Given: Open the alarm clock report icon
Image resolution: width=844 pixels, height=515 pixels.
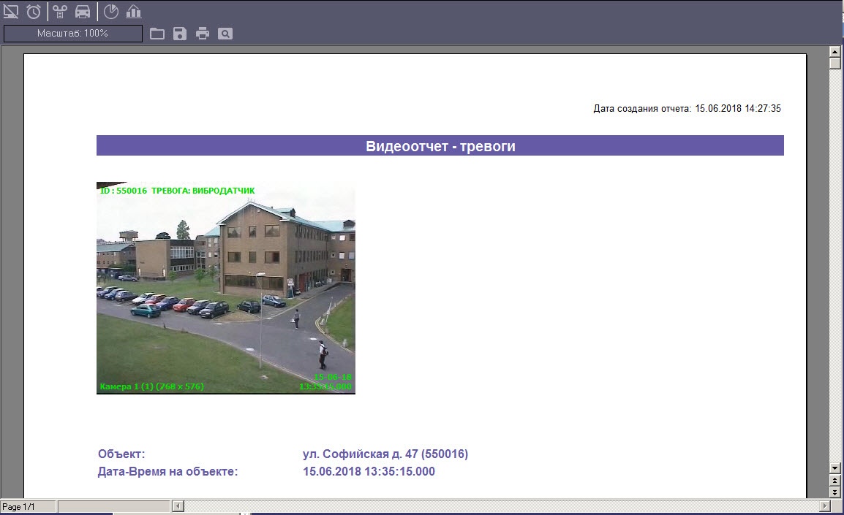Looking at the screenshot, I should (x=34, y=11).
